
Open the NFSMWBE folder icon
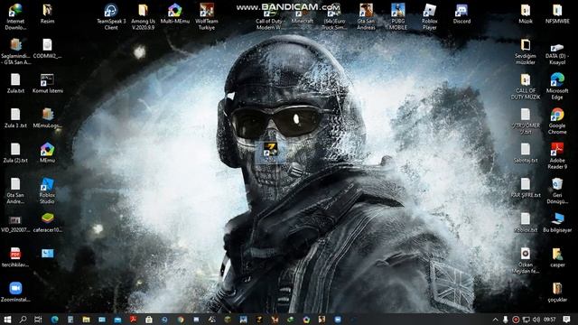(557, 14)
